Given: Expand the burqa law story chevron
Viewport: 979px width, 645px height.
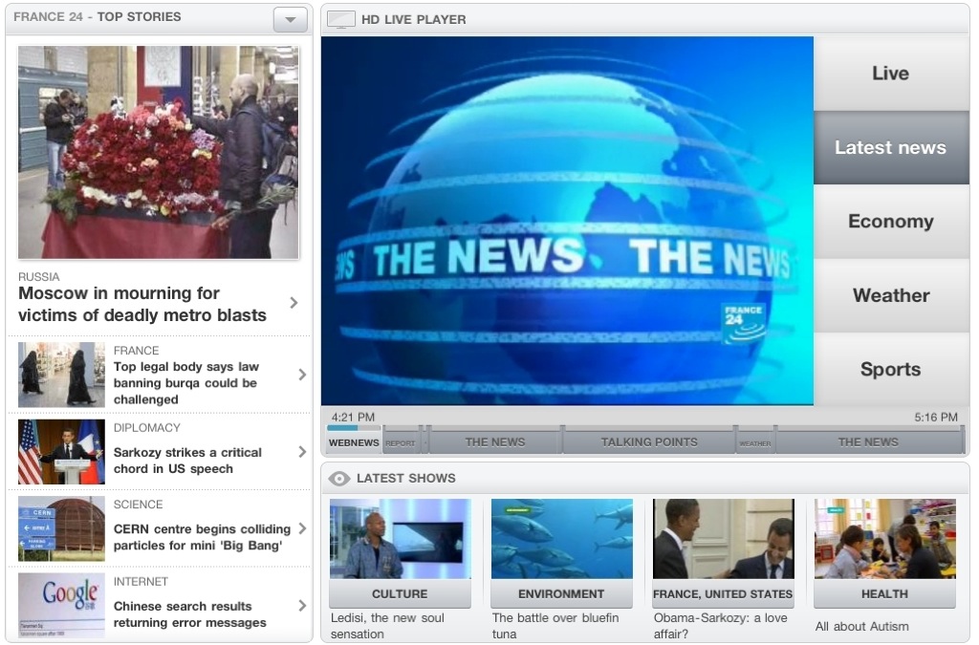Looking at the screenshot, I should pyautogui.click(x=302, y=375).
